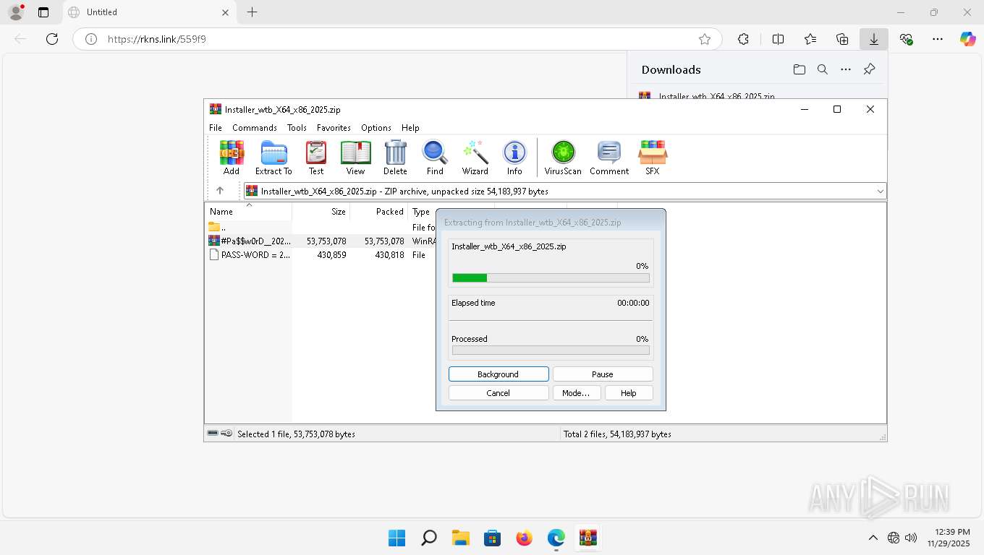984x555 pixels.
Task: Click the Downloads toolbar icon
Action: coord(874,39)
